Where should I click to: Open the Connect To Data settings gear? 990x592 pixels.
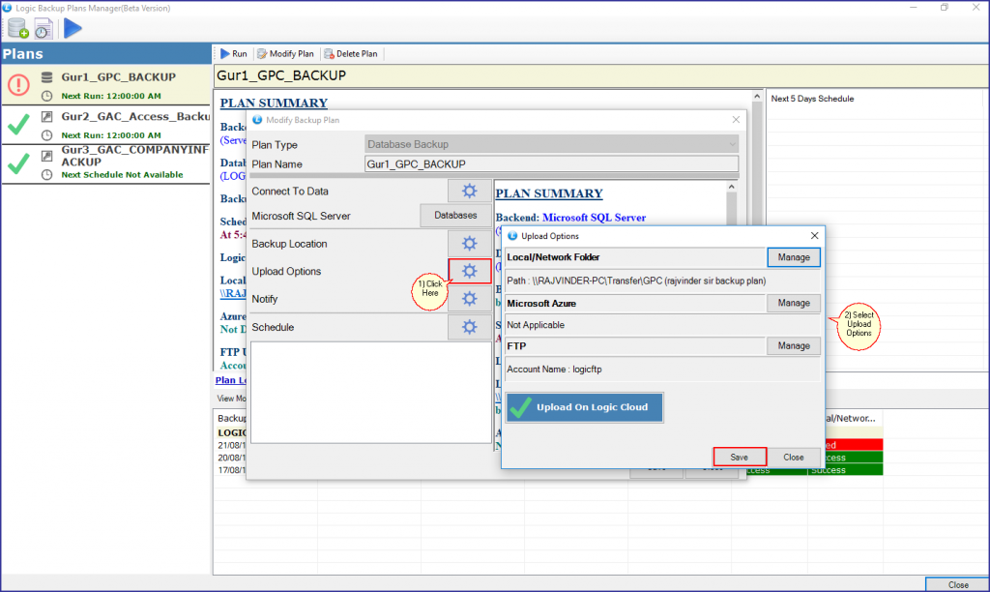[x=469, y=191]
